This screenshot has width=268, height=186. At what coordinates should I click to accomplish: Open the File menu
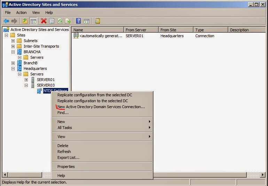8,13
